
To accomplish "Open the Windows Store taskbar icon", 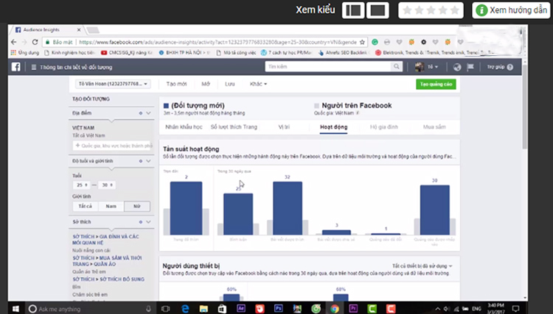I will tap(222, 309).
